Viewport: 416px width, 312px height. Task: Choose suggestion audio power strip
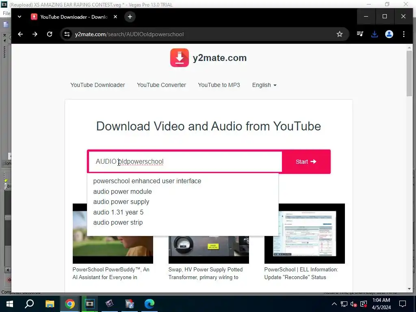click(x=118, y=223)
